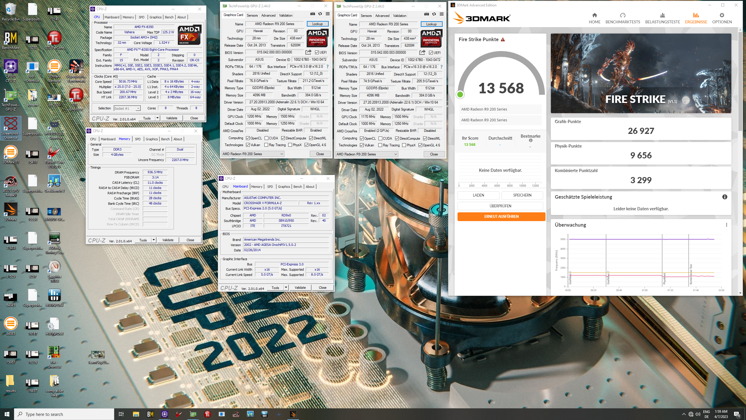Open the Geschätzte Spieleleistung info icon
Viewport: 746px width, 420px height.
click(724, 197)
